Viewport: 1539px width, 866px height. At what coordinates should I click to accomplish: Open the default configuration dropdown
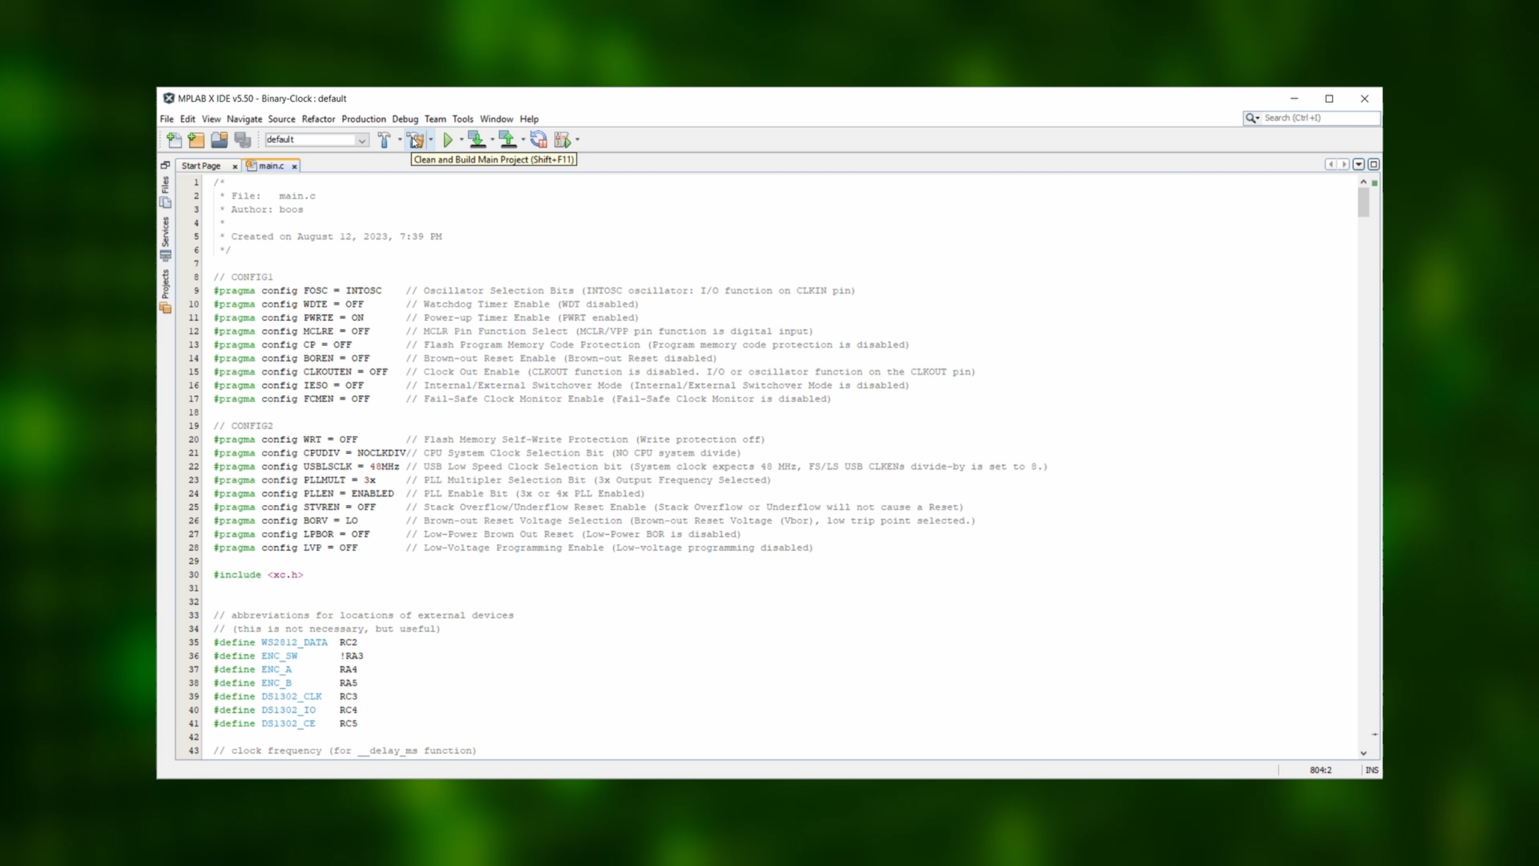[x=362, y=140]
